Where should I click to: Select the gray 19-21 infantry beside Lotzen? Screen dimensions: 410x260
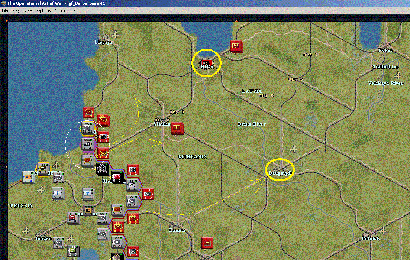pos(58,243)
